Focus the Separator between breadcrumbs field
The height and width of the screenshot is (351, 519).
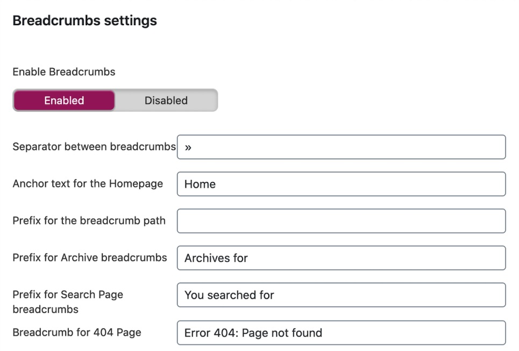point(342,147)
